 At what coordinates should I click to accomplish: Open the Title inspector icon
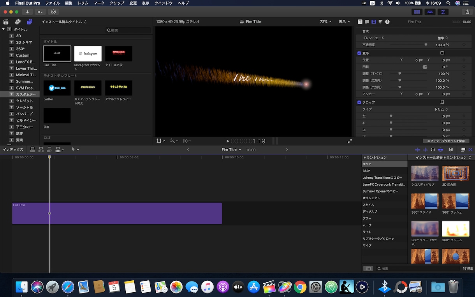367,22
